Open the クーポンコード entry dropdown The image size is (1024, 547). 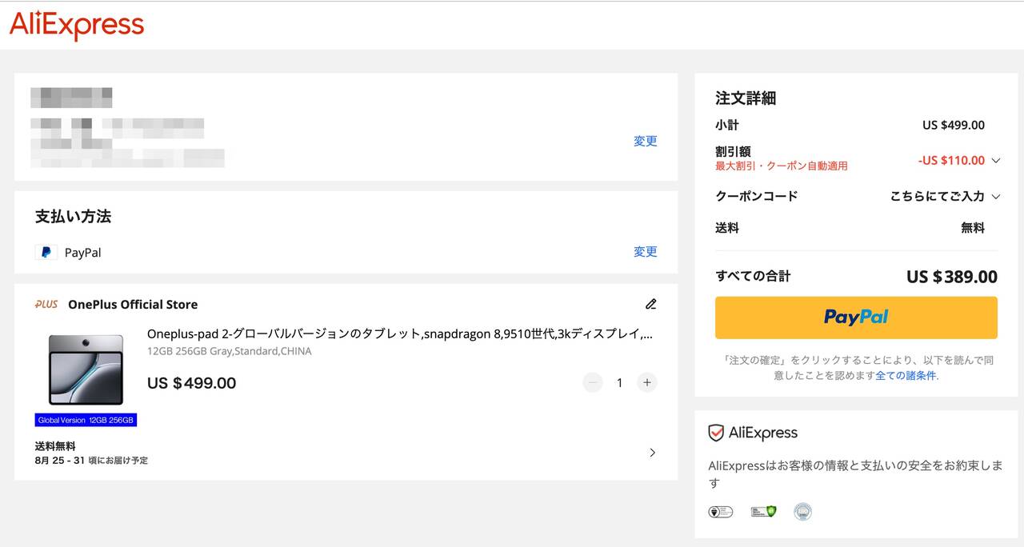click(996, 197)
